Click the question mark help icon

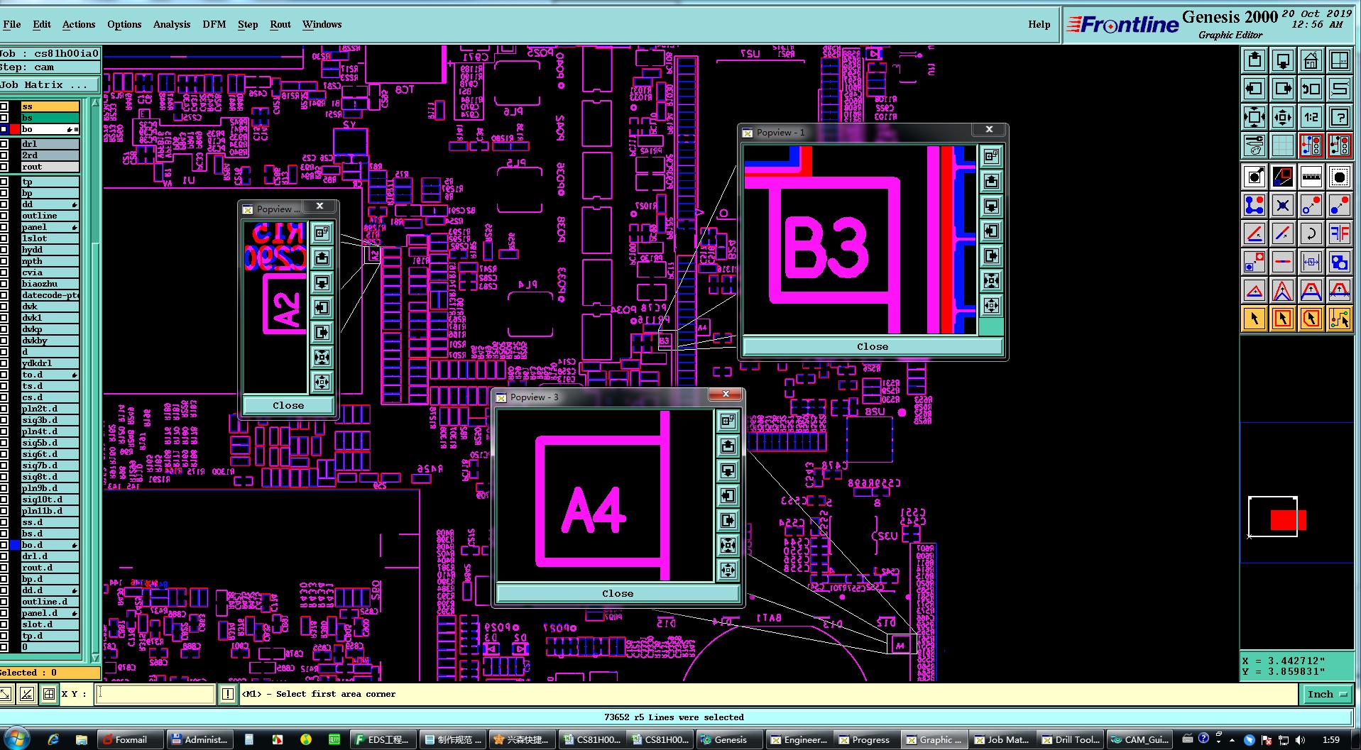click(x=1340, y=117)
